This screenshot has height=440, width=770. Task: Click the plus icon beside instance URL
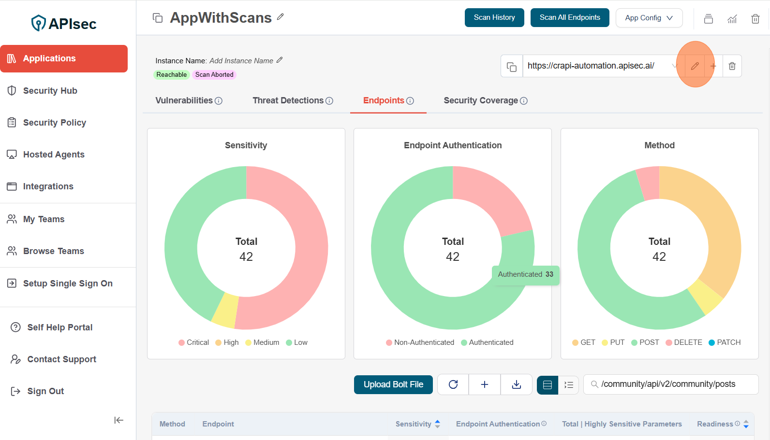[713, 66]
